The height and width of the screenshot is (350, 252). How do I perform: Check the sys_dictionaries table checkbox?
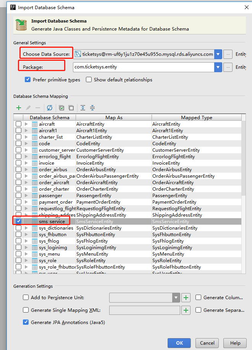click(x=18, y=228)
